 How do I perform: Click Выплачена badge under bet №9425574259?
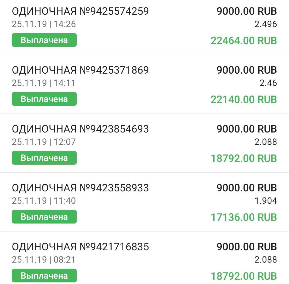tap(44, 40)
